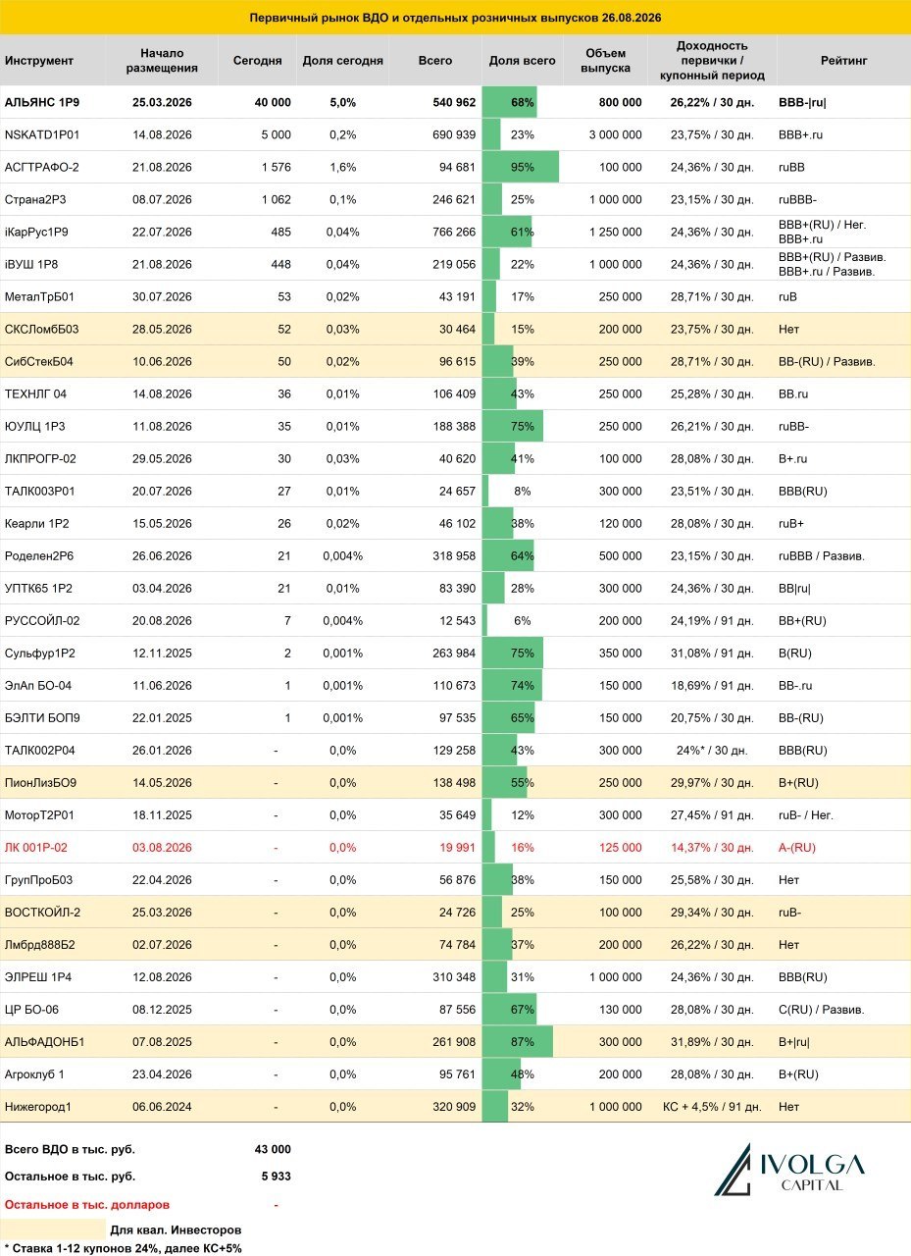Select the red ЛК 001Р-02 row name
Viewport: 911px width, 1256px height.
pyautogui.click(x=38, y=848)
